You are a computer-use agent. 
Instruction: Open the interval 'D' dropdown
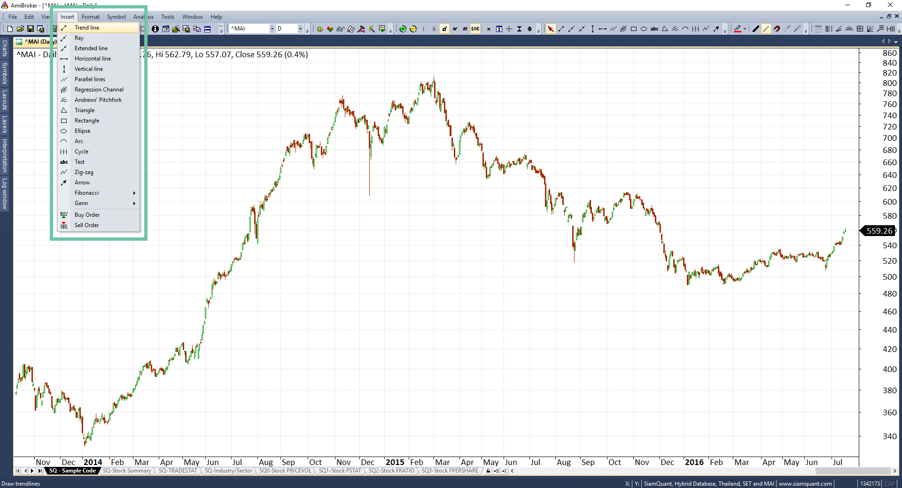tap(300, 29)
